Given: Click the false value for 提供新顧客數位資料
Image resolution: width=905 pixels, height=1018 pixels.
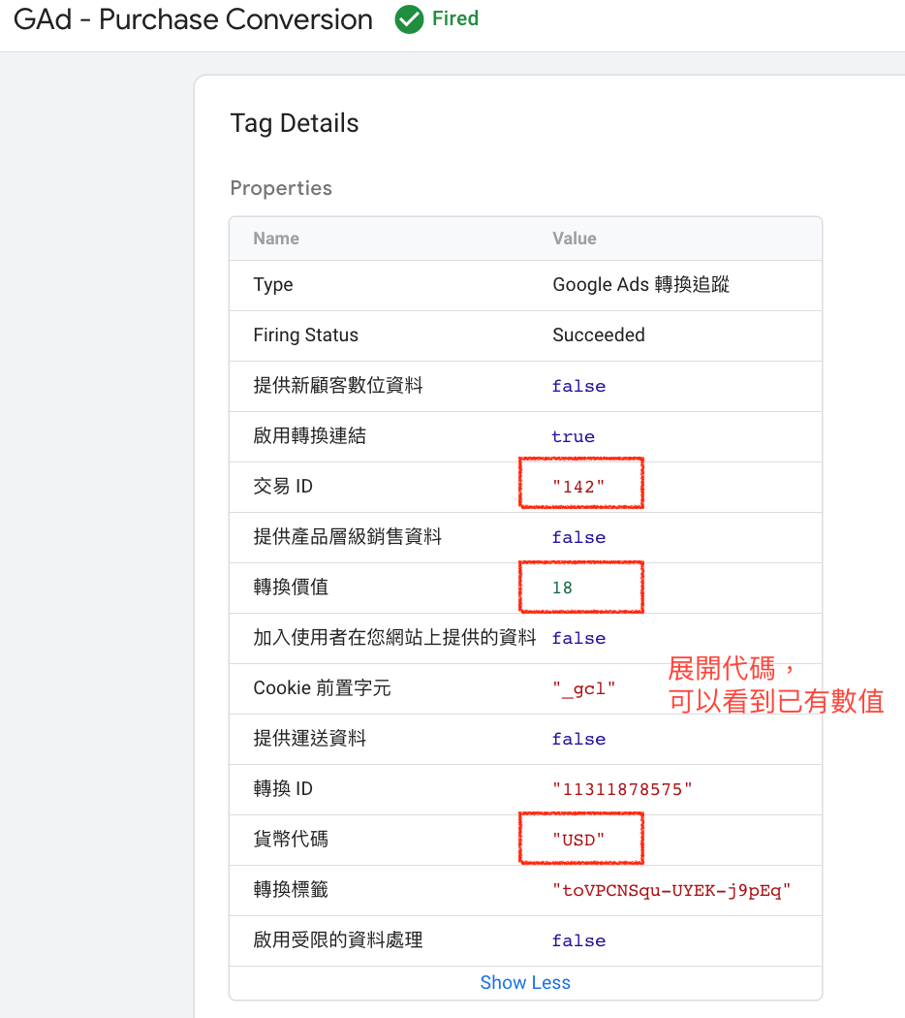Looking at the screenshot, I should [x=578, y=386].
